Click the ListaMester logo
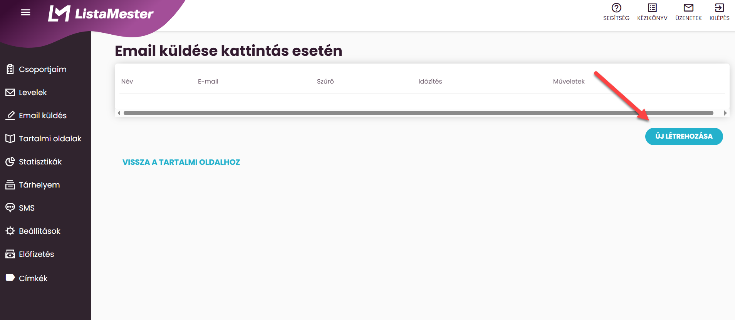The width and height of the screenshot is (735, 320). [101, 13]
